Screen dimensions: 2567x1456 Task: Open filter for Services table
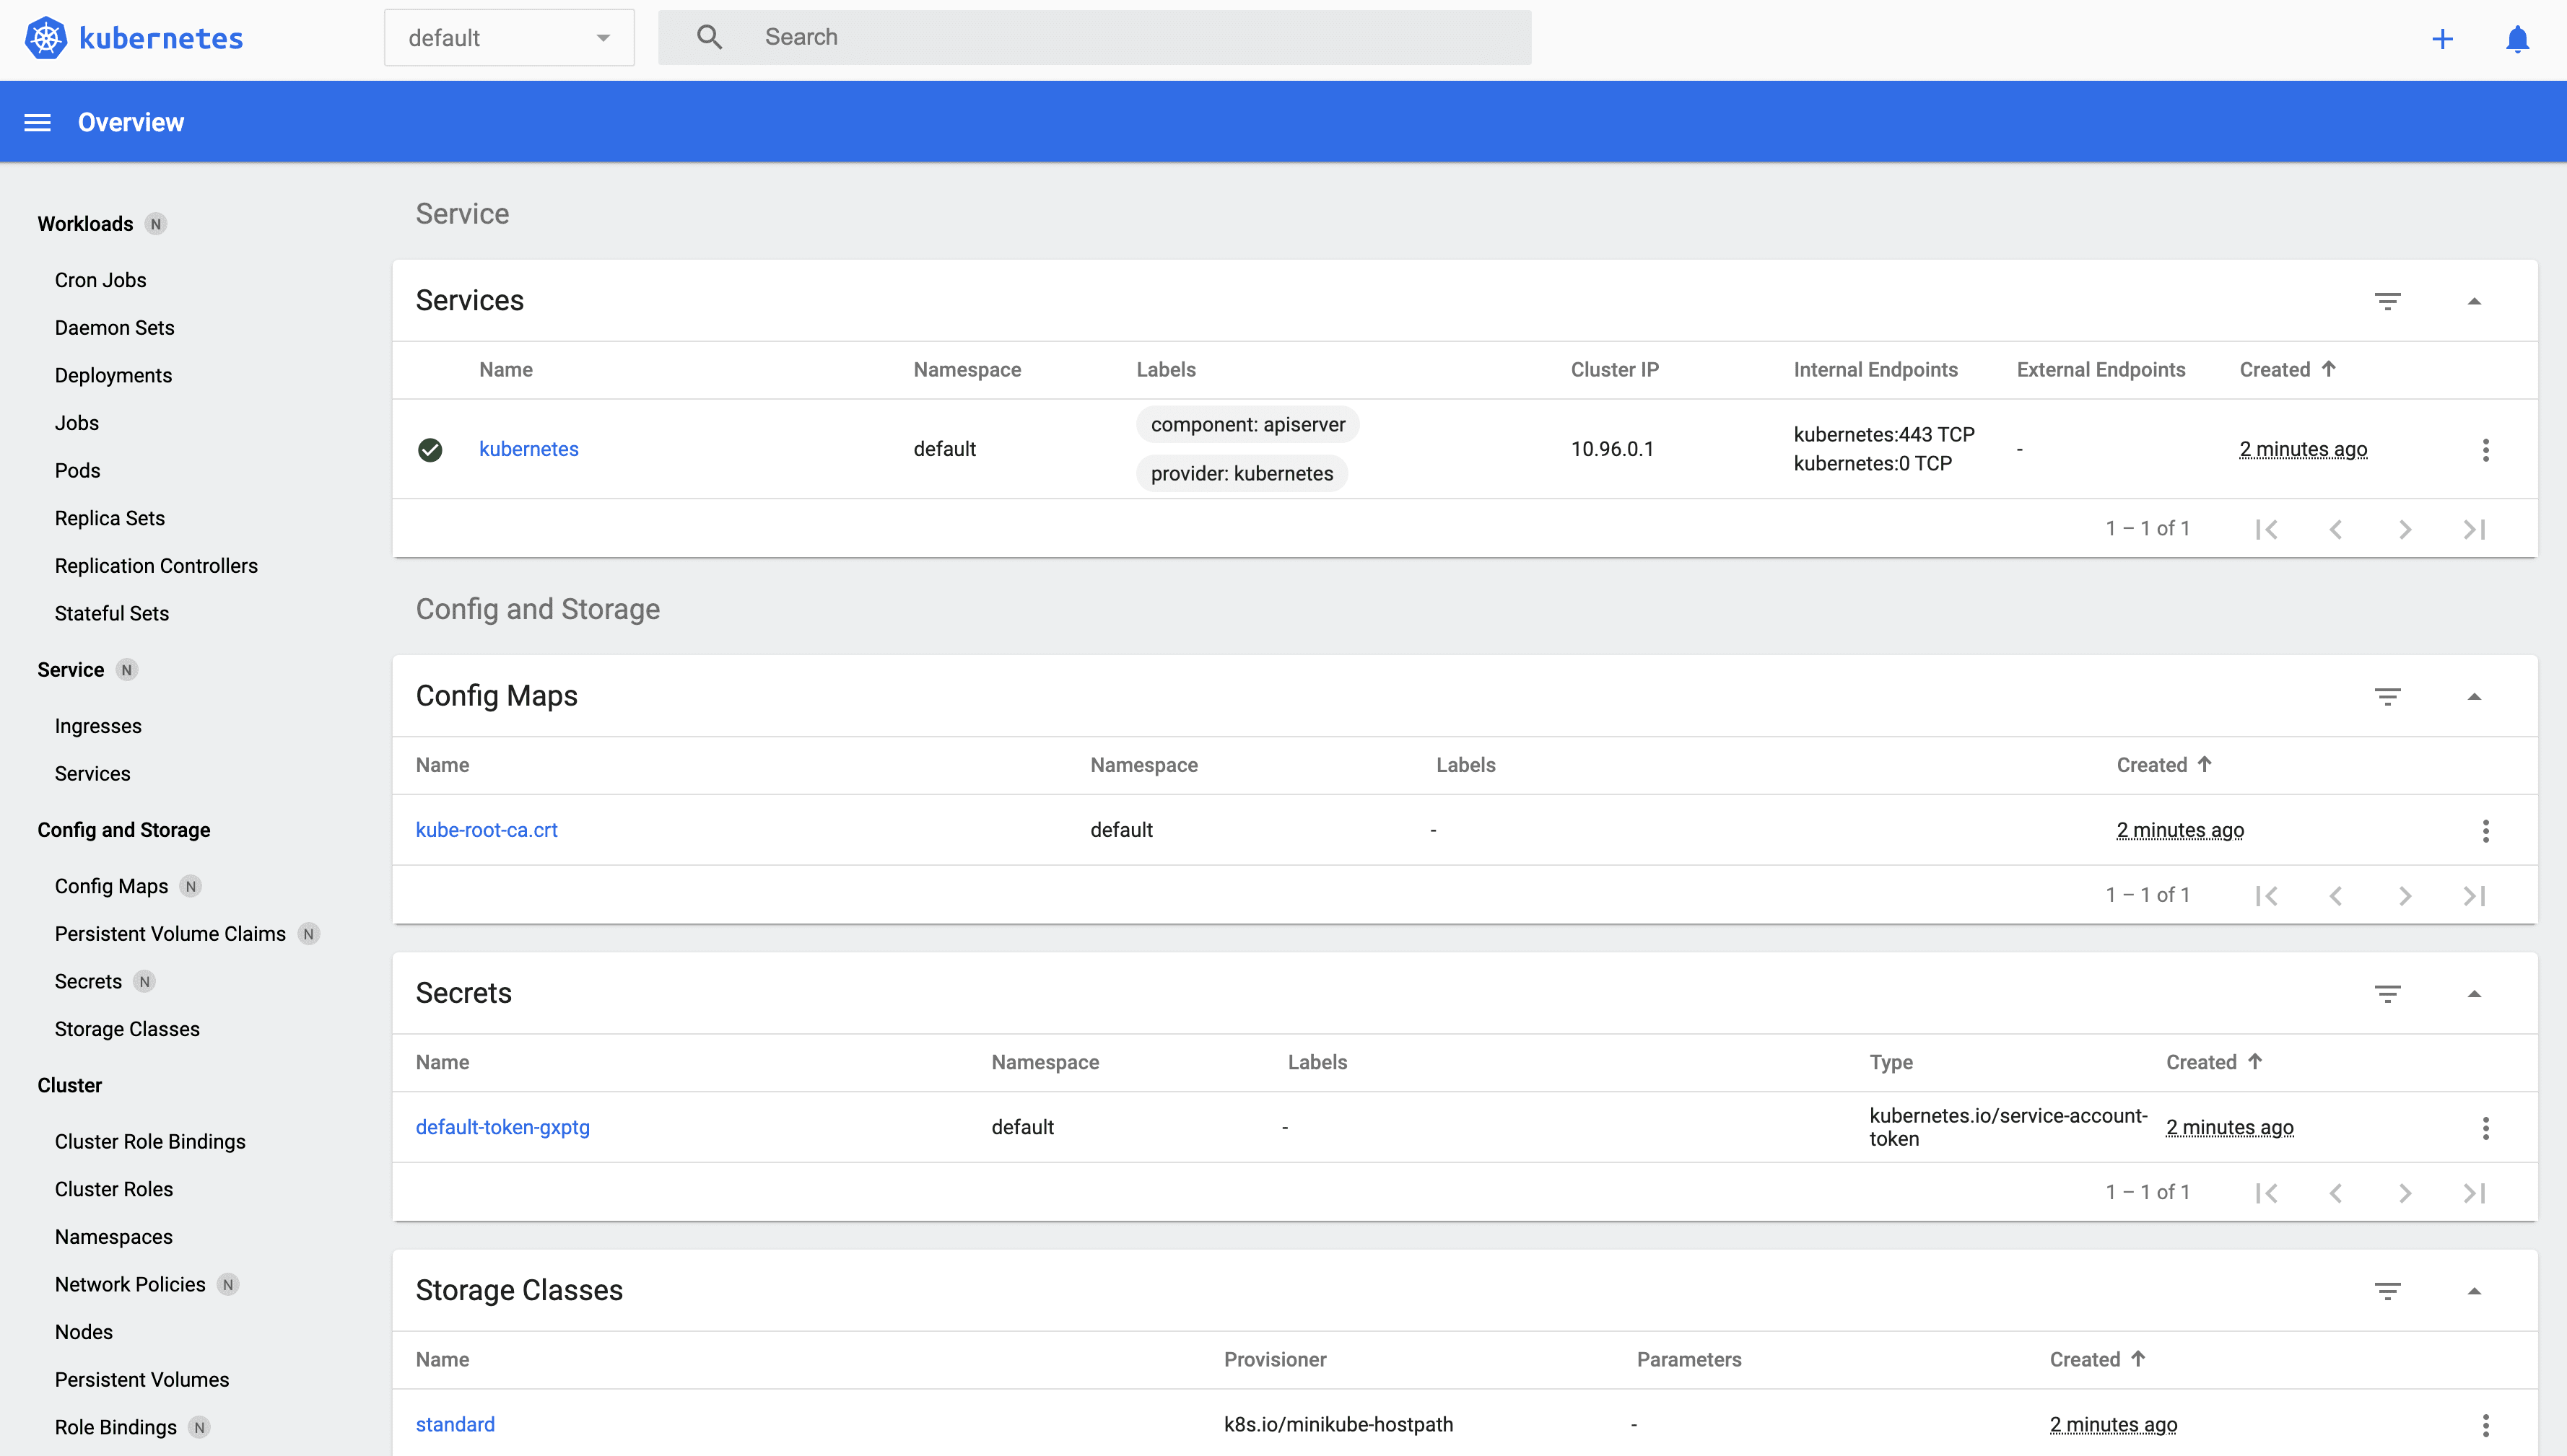click(x=2387, y=301)
